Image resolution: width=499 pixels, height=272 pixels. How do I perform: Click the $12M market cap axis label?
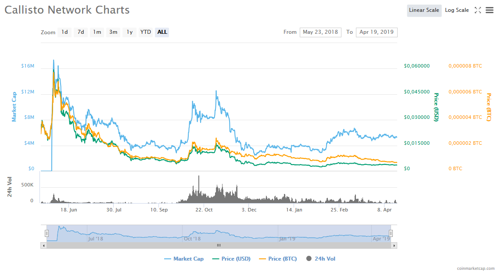point(28,92)
